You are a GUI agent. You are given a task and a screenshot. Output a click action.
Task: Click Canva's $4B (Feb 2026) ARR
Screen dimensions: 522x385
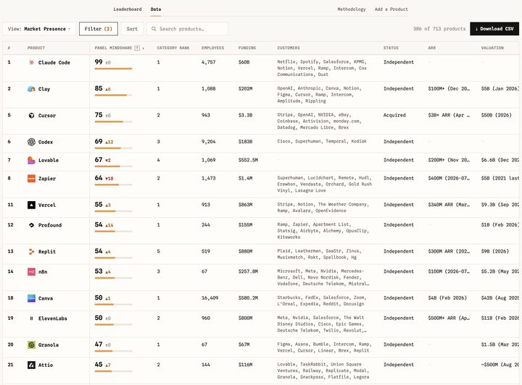(x=447, y=297)
